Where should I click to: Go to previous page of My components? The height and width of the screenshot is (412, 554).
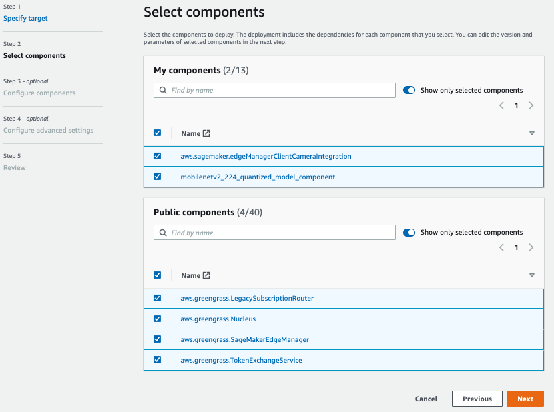point(501,105)
